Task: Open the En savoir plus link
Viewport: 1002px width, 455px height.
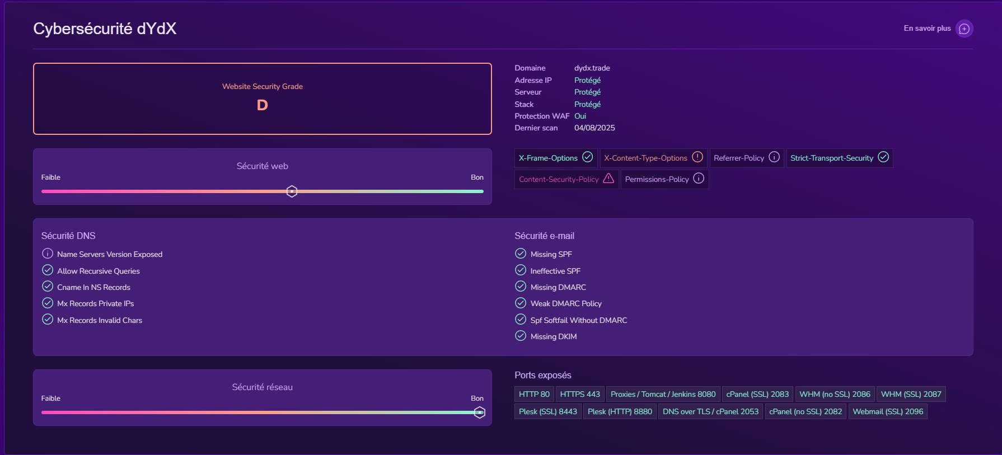Action: [927, 29]
